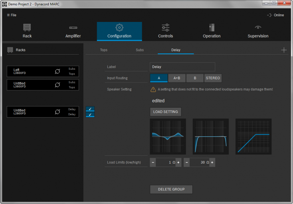Select input routing A
293x204 pixels.
click(x=159, y=78)
